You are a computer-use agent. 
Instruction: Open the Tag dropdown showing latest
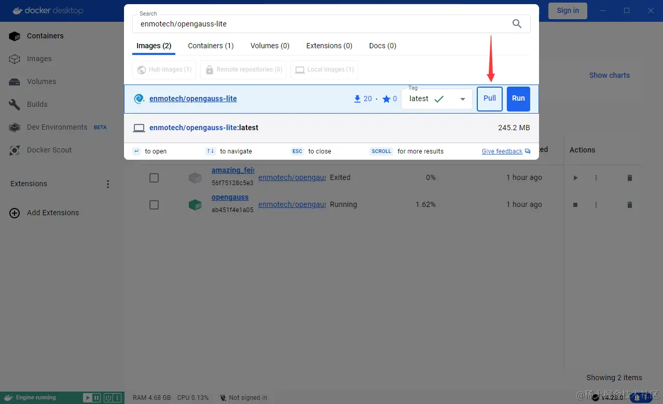pos(437,99)
